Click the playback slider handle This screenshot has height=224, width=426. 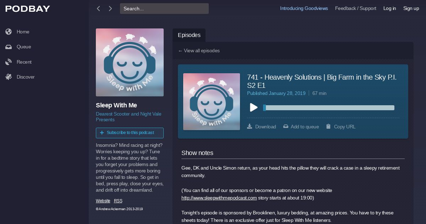tap(264, 108)
